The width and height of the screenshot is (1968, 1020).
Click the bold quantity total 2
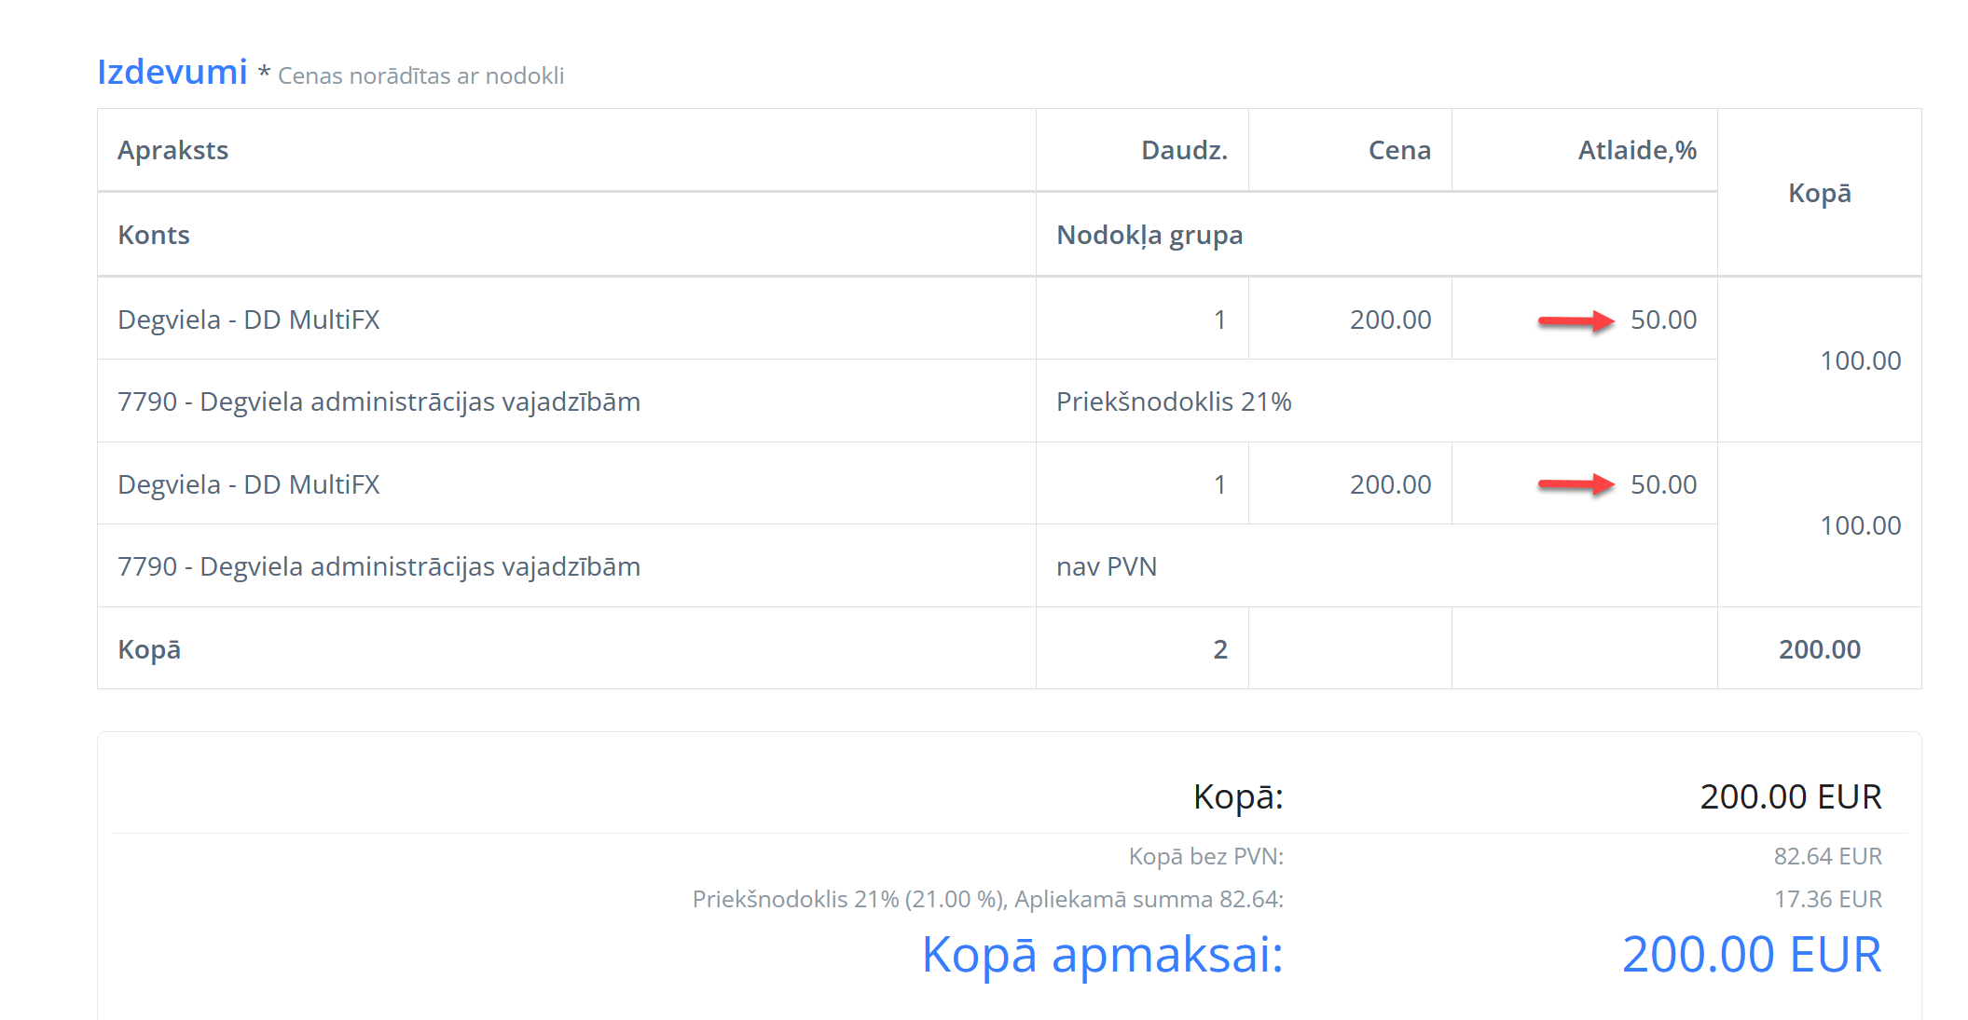[1220, 650]
